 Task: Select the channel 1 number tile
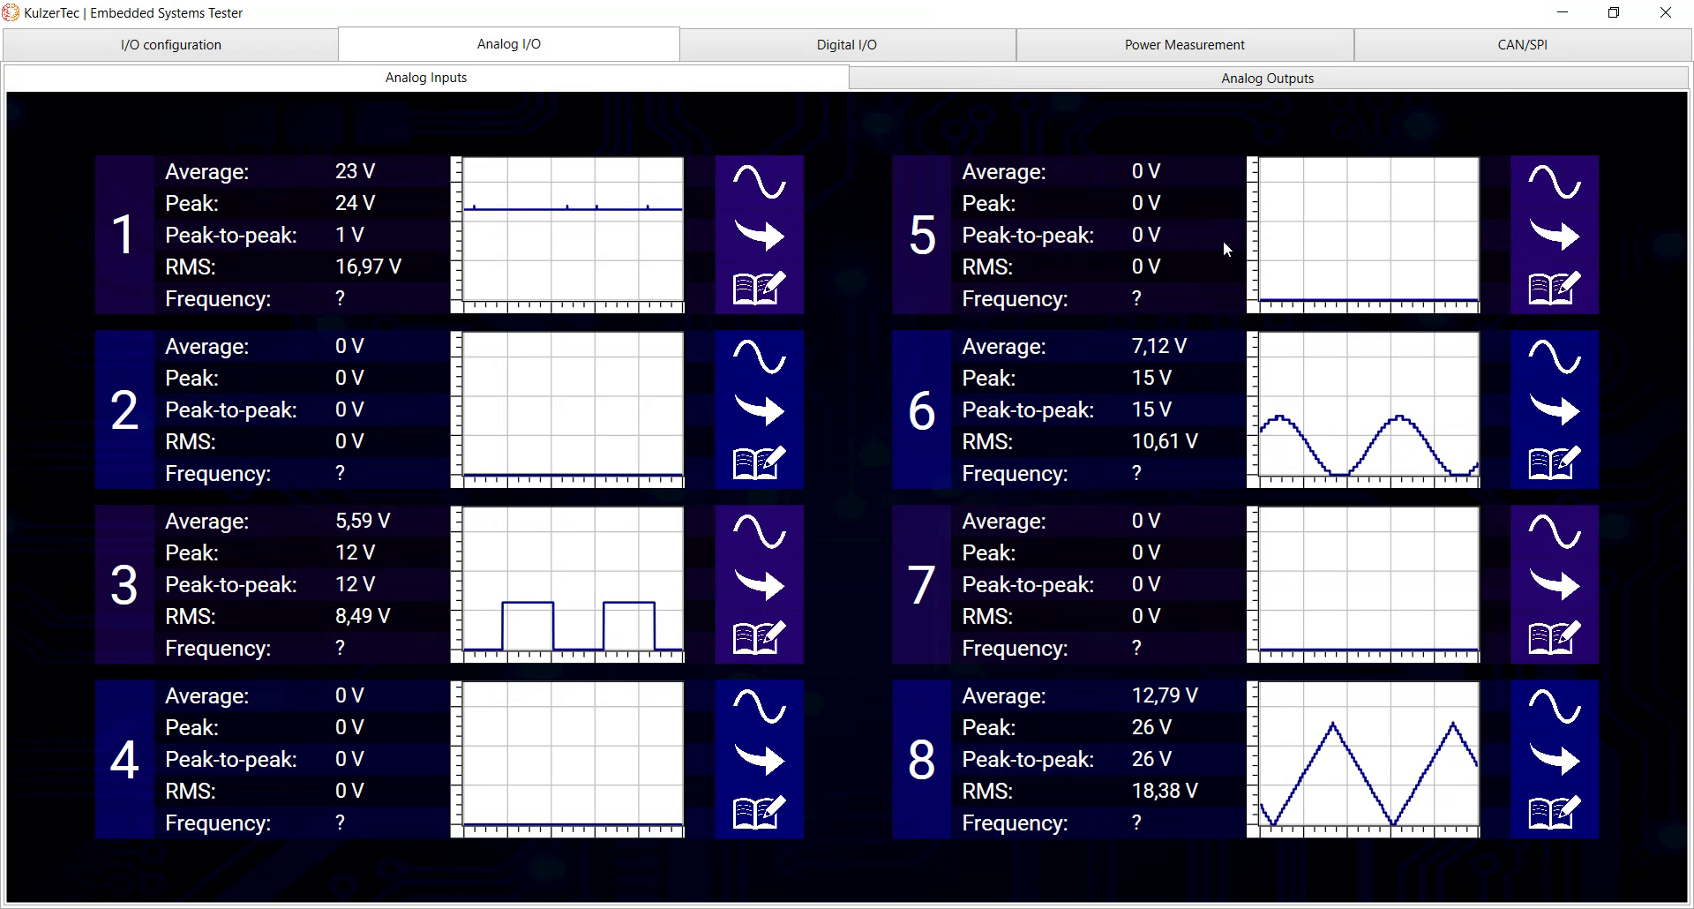tap(124, 235)
